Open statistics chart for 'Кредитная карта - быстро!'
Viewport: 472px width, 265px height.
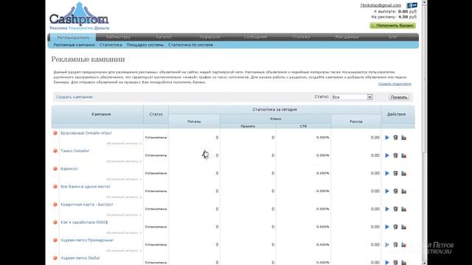click(x=404, y=209)
